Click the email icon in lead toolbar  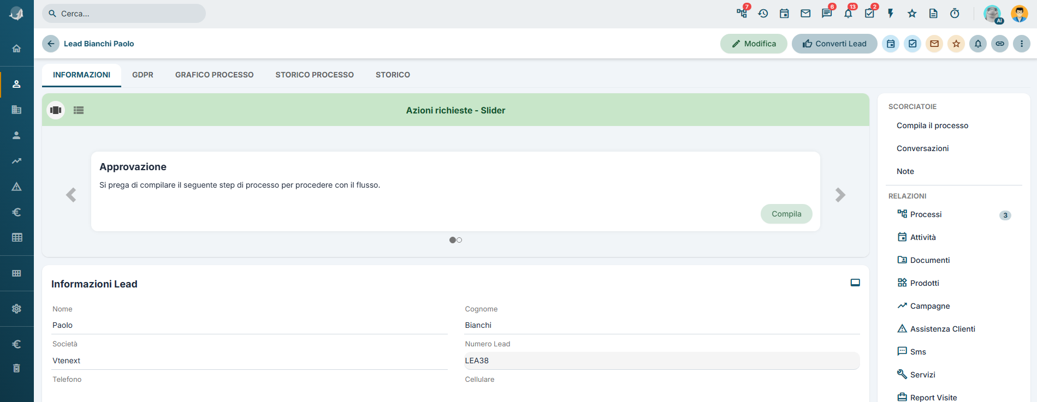[934, 44]
